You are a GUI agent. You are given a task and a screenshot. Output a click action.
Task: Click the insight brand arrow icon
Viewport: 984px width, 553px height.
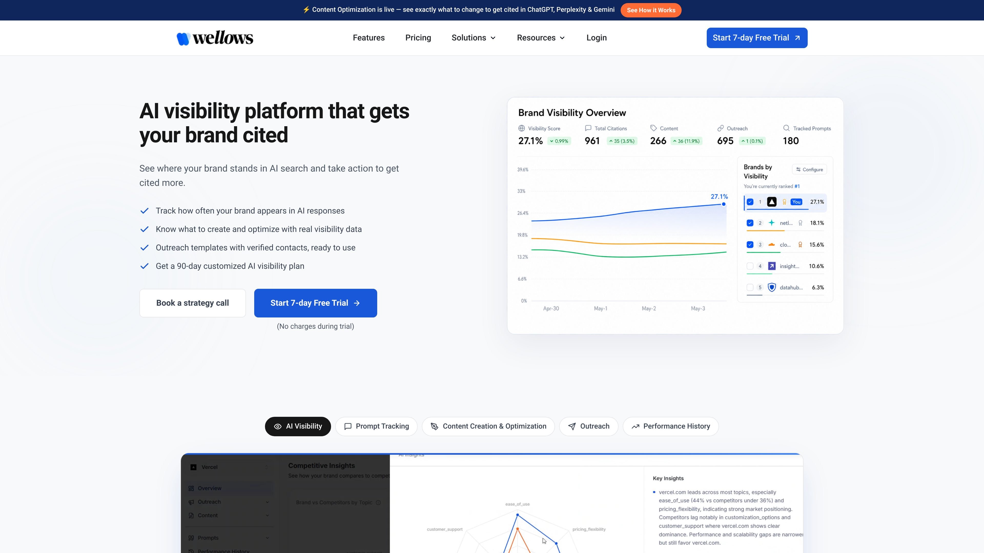click(x=772, y=266)
